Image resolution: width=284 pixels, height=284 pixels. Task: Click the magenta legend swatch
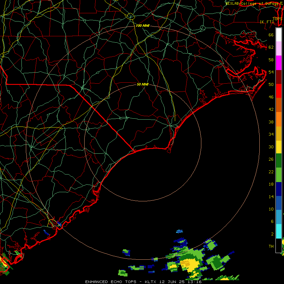pos(279,63)
